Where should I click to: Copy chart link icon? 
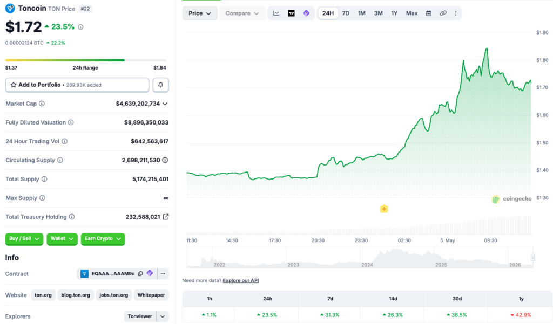pos(443,13)
